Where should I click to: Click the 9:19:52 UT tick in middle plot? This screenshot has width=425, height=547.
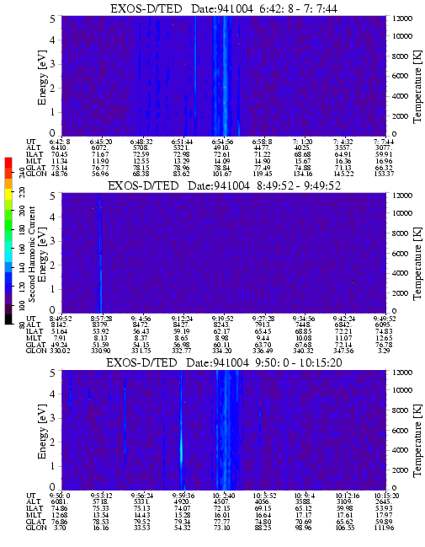point(223,319)
